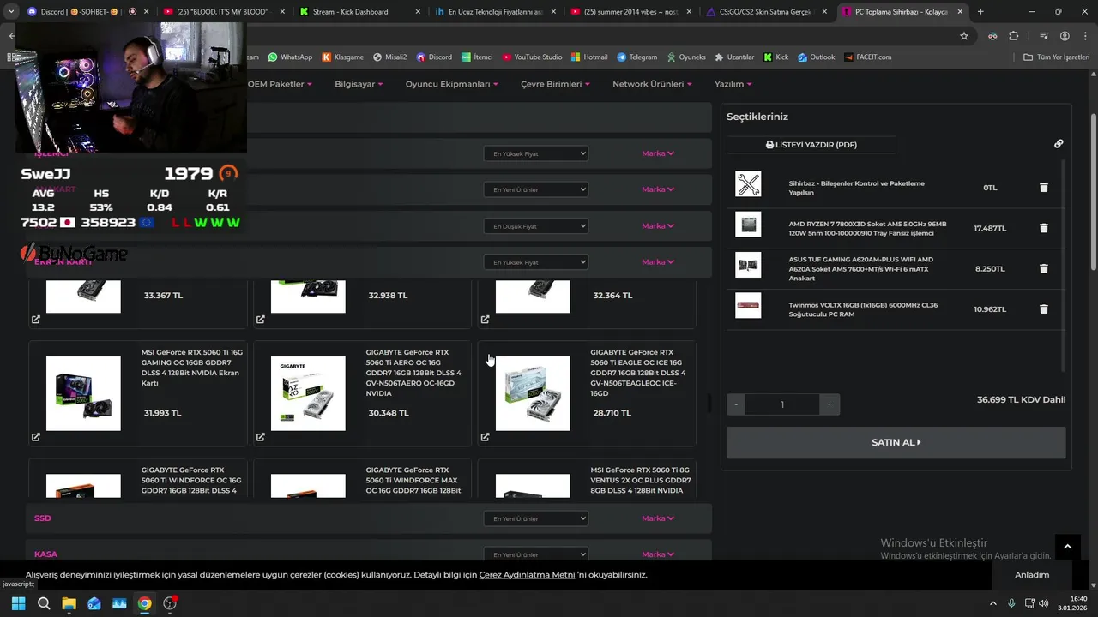Show hidden system tray icons
Screen dimensions: 1098x617
993,603
